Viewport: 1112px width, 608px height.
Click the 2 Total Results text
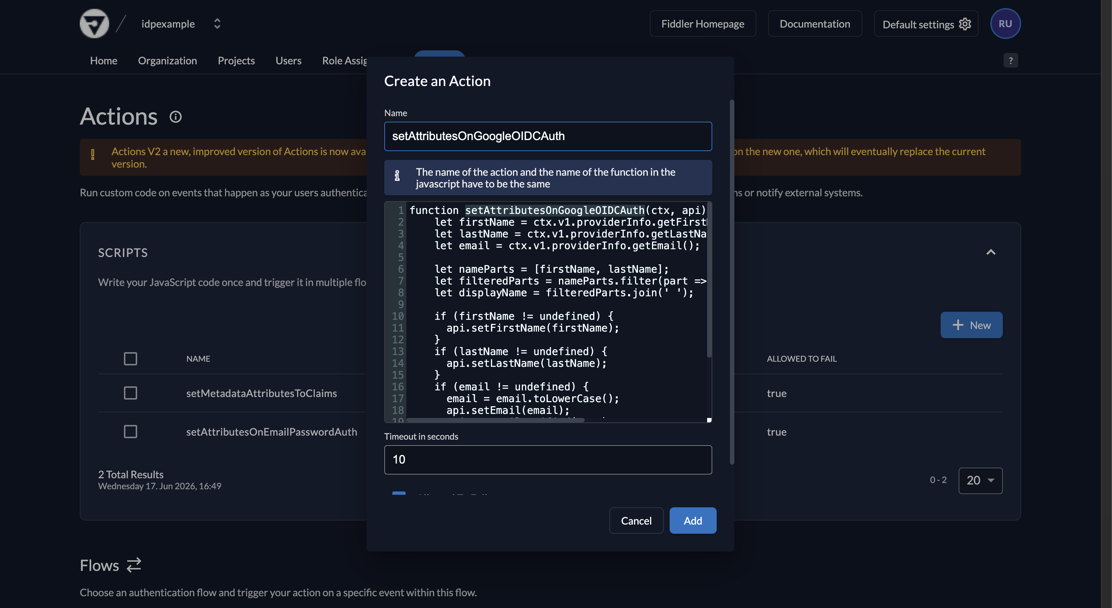click(x=131, y=474)
